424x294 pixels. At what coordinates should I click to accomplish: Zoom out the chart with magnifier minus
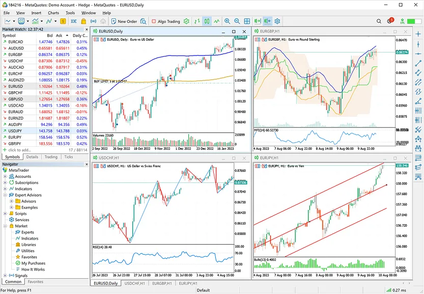tap(237, 21)
